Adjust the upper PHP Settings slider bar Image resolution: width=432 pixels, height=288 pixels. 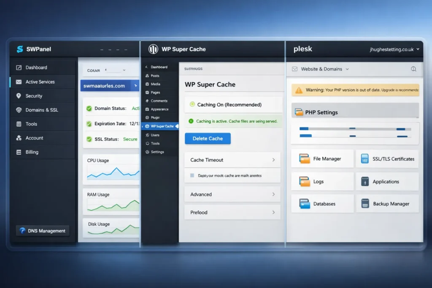pyautogui.click(x=355, y=129)
